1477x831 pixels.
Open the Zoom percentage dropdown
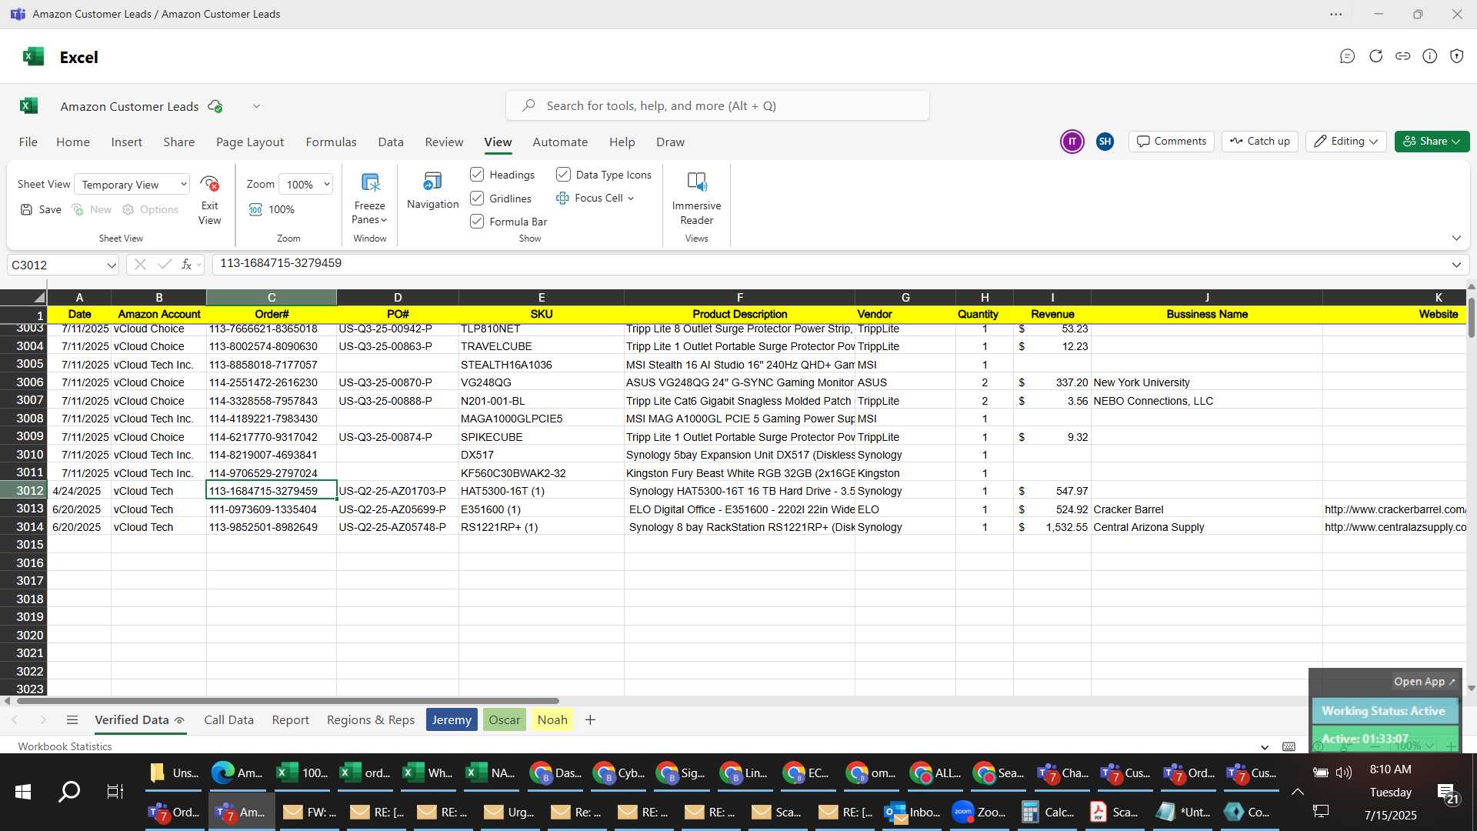(x=306, y=185)
